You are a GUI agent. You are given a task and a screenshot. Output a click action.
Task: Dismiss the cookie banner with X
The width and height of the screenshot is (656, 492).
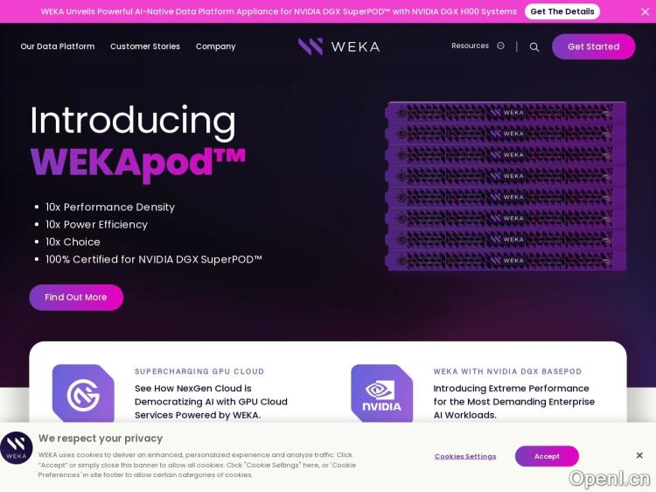point(639,455)
